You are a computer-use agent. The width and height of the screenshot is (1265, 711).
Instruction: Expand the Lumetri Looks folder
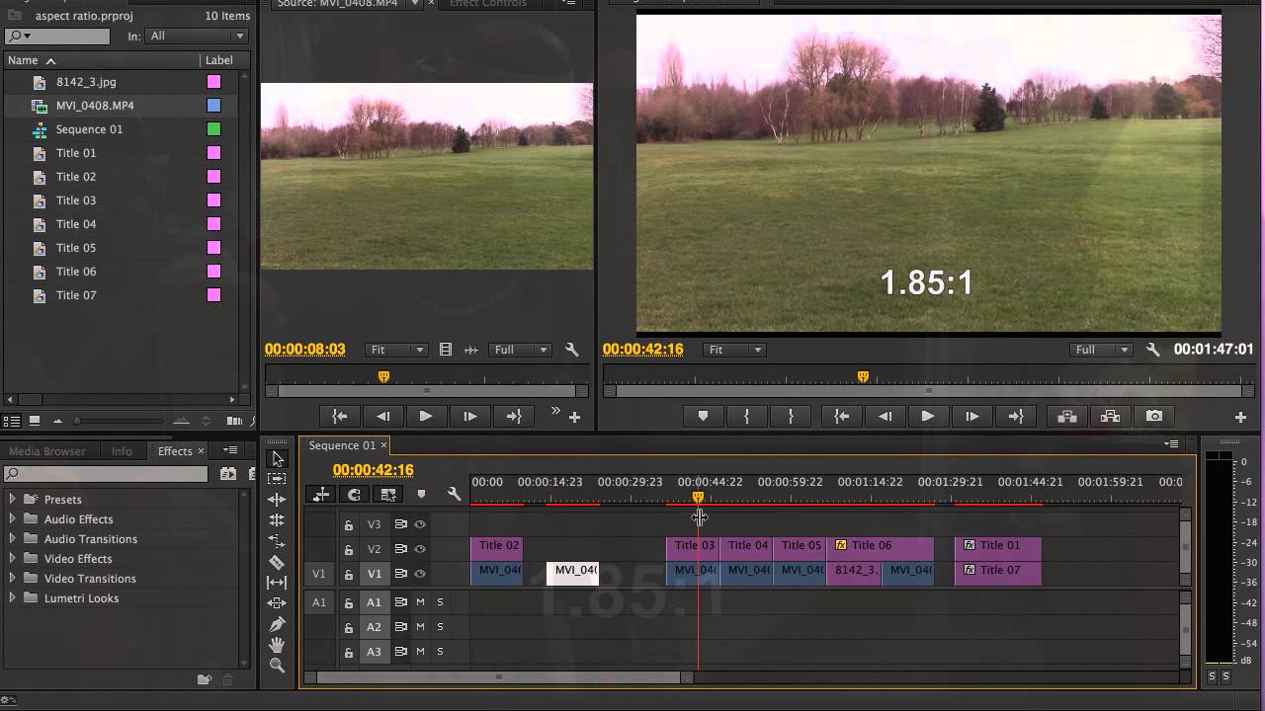pos(12,597)
